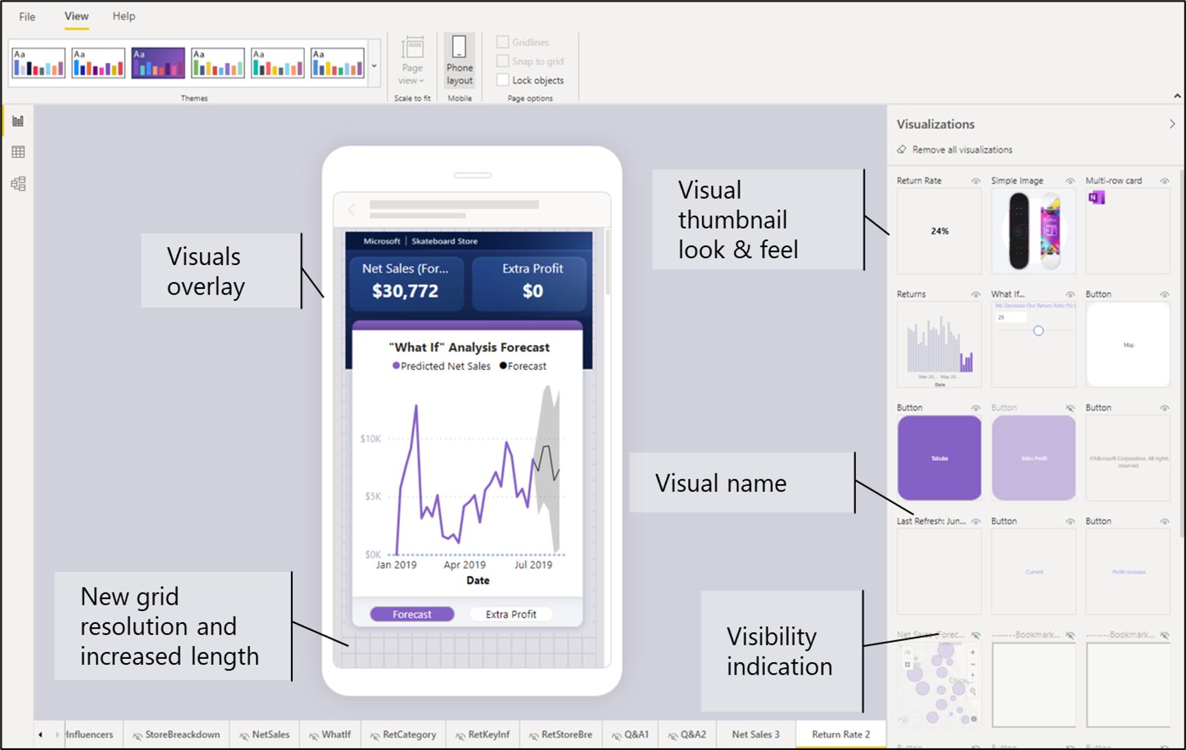1186x750 pixels.
Task: Open the Net Sales 3 page tab
Action: pos(756,734)
